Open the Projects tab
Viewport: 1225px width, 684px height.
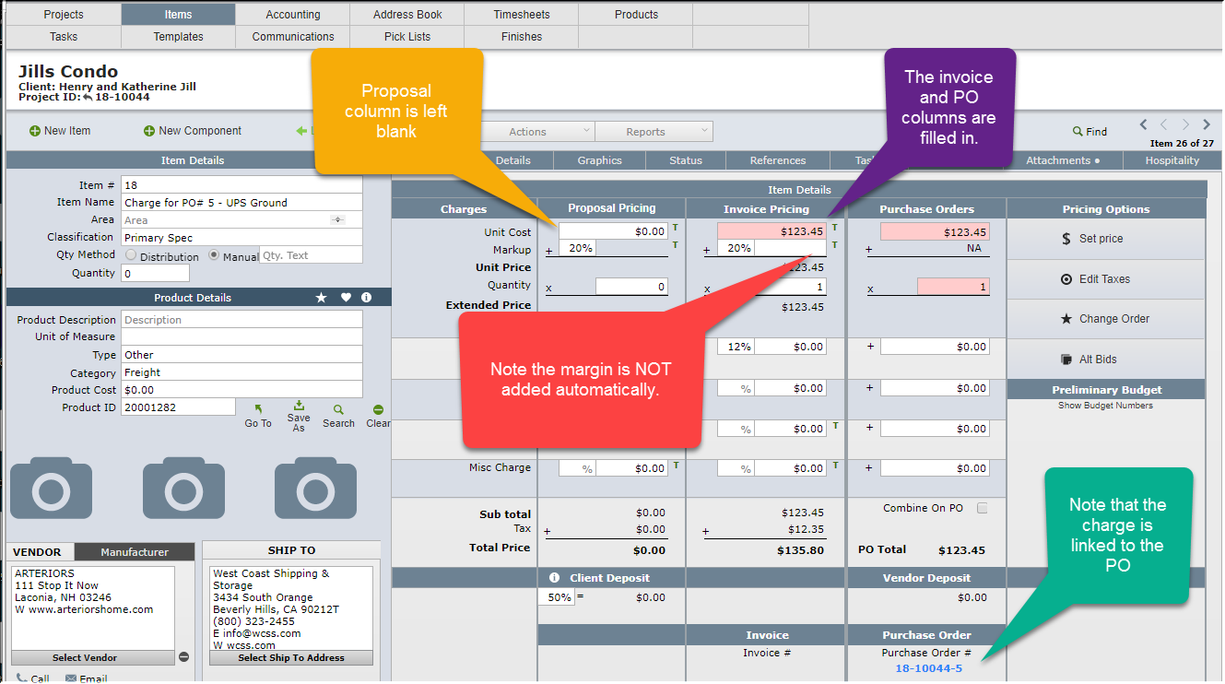64,15
